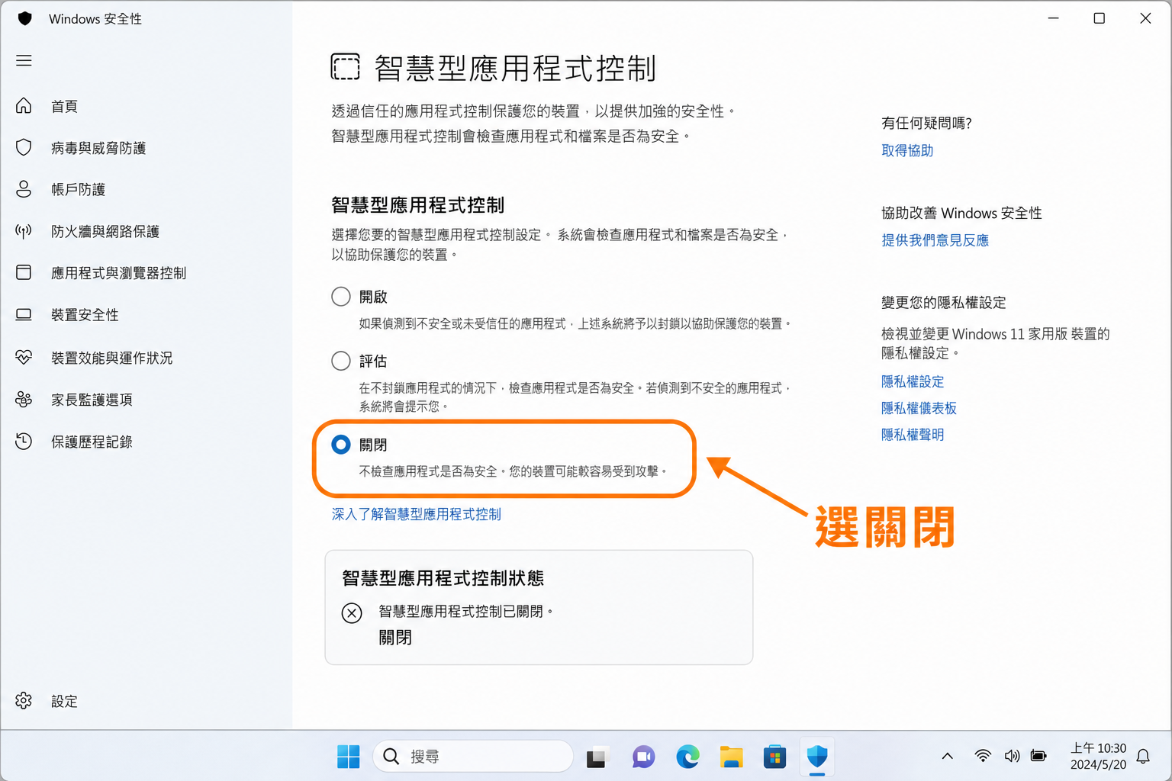Click the 有任何疑問嗎? heading text
Screen dimensions: 1172x781
coord(926,123)
